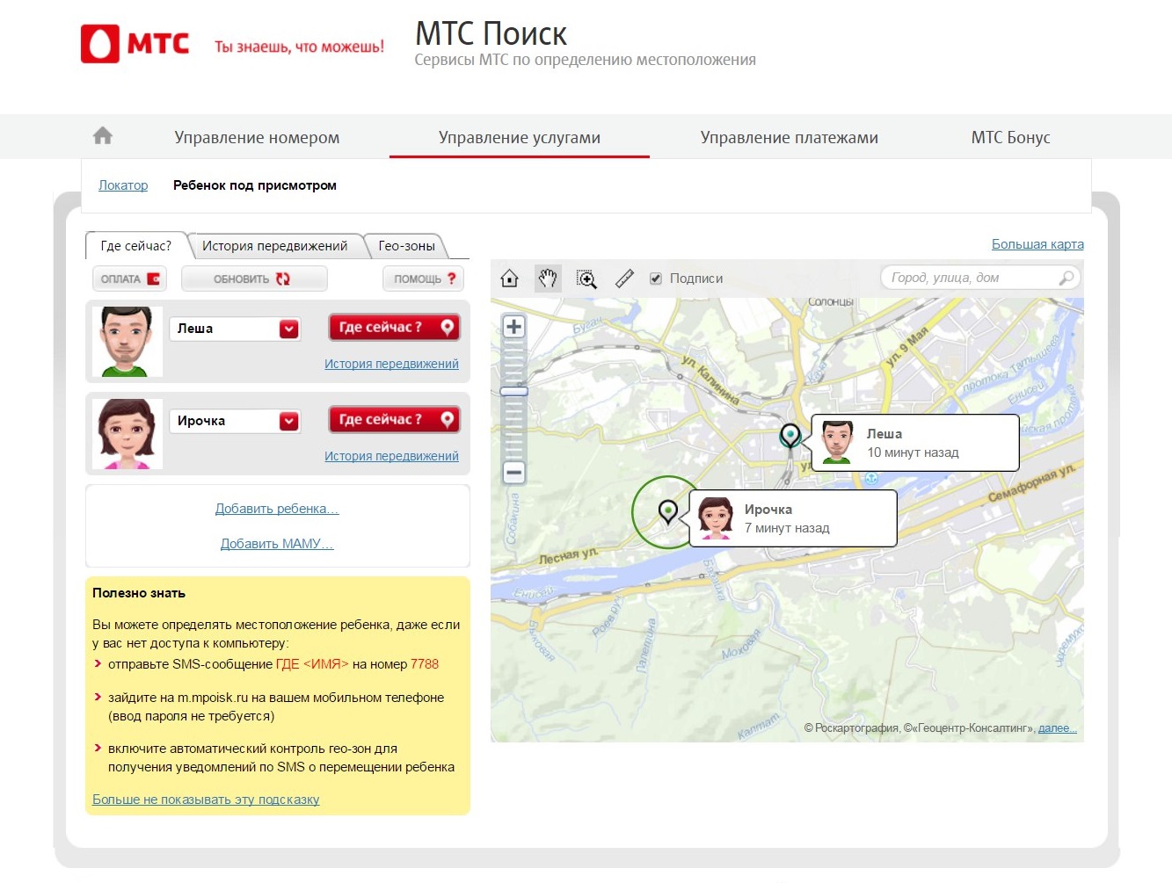Viewport: 1172px width, 883px height.
Task: Click Леша's map location pin
Action: pos(790,435)
